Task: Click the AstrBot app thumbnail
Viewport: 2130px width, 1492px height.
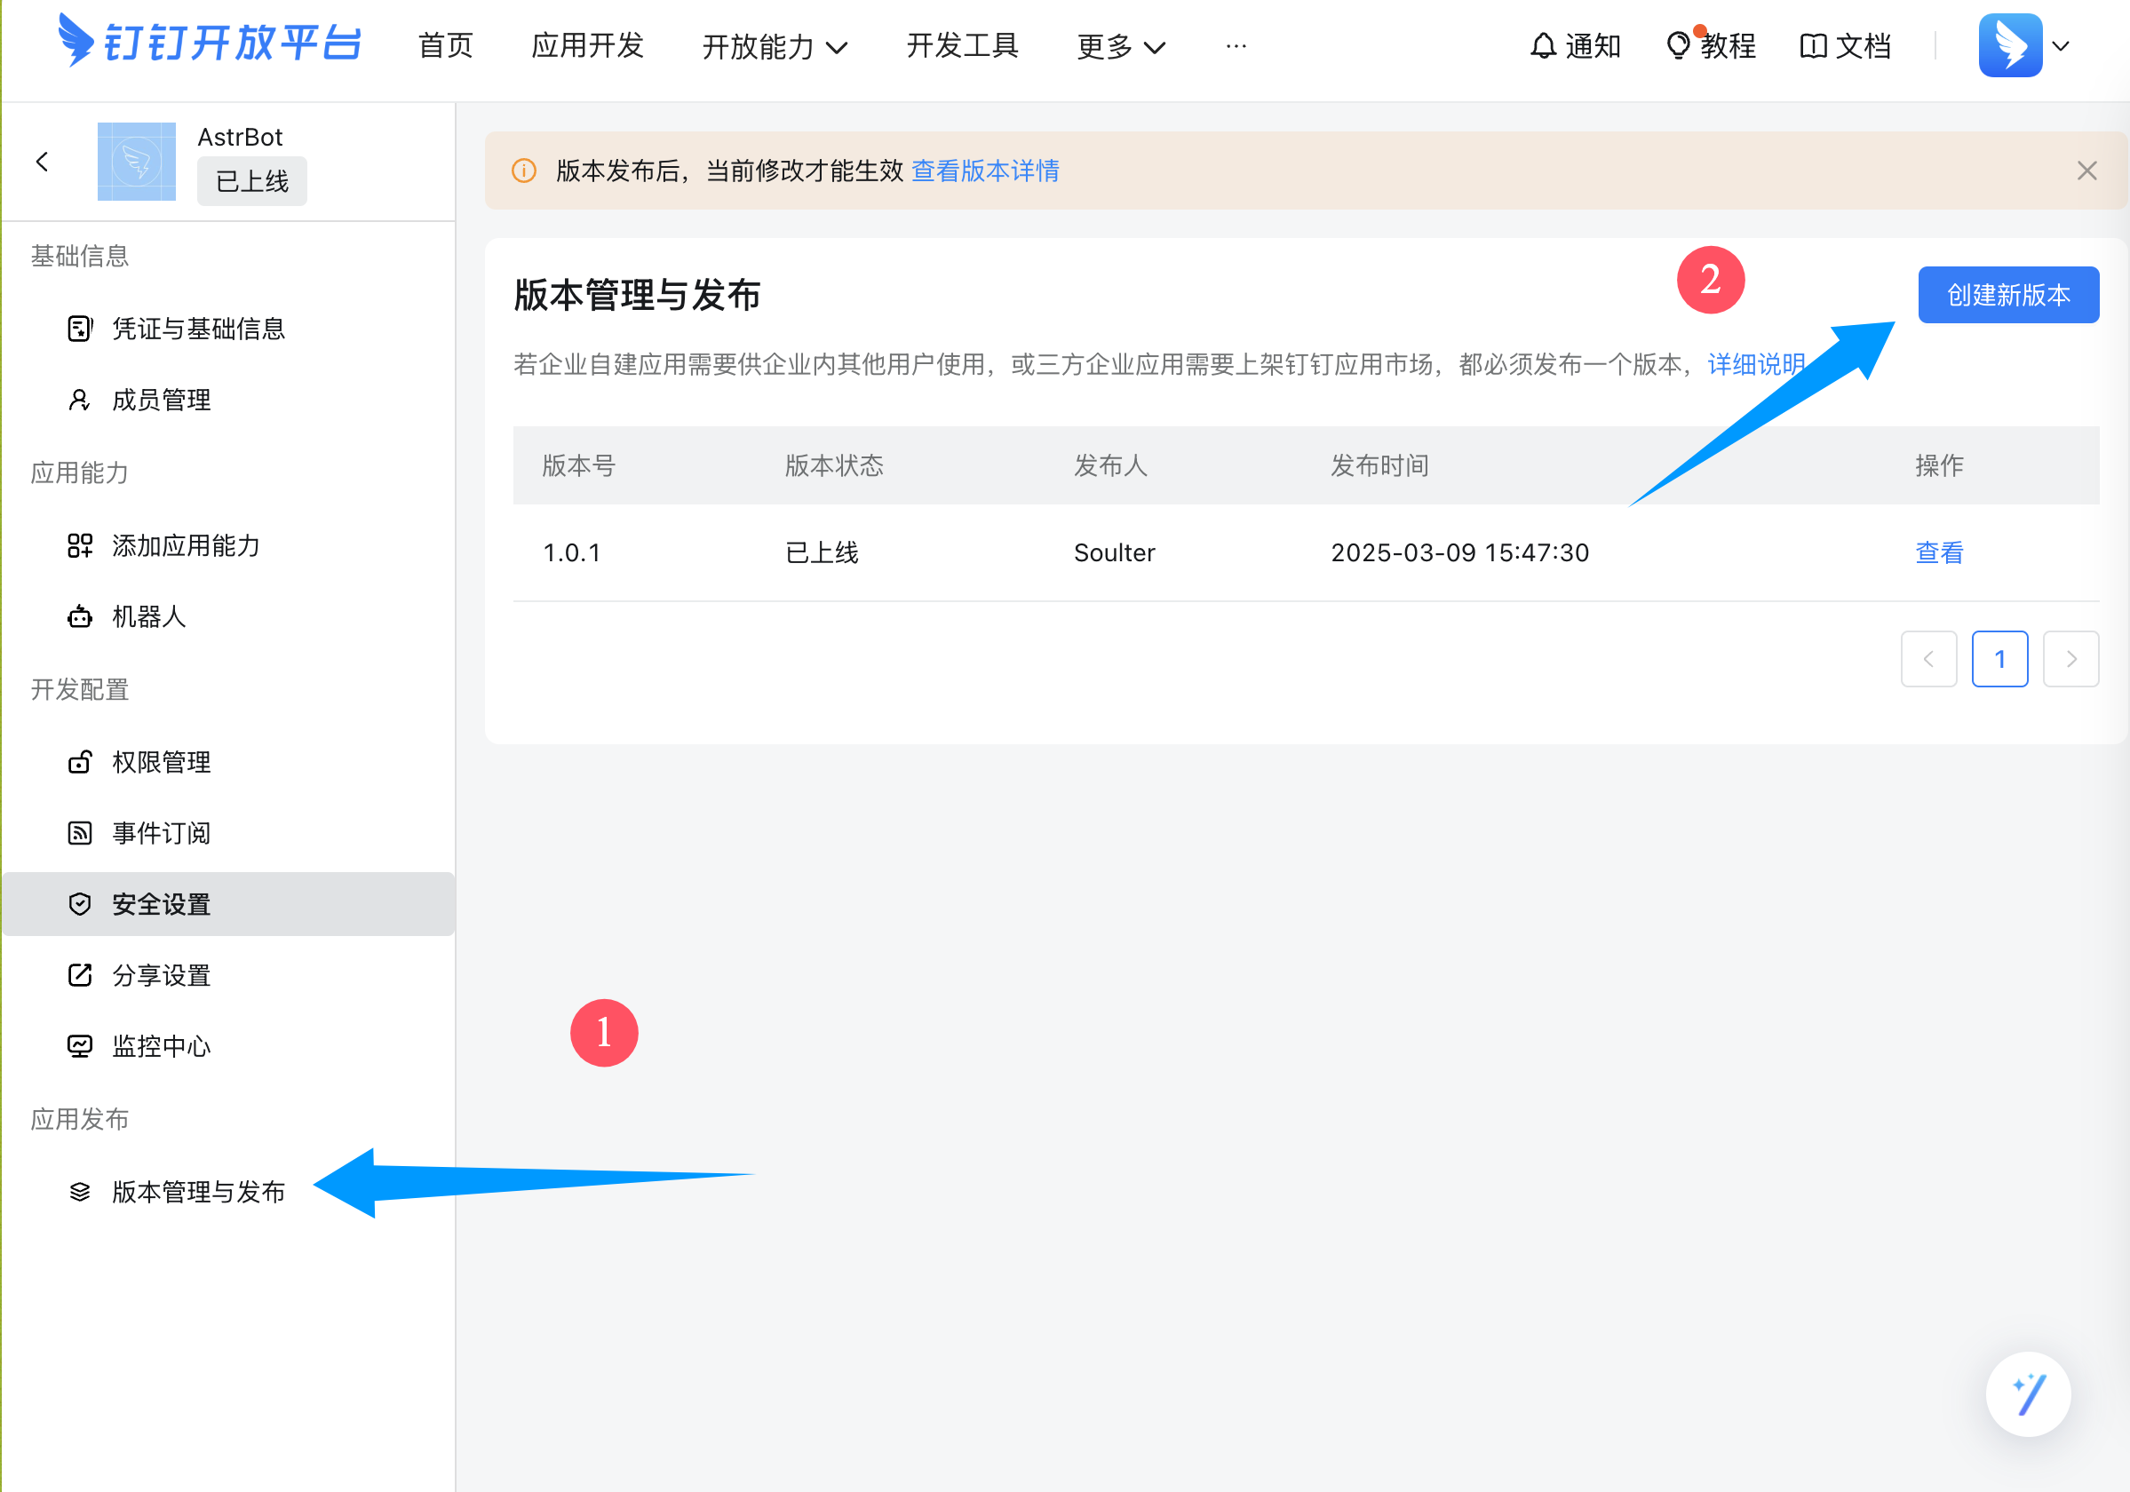Action: click(137, 162)
